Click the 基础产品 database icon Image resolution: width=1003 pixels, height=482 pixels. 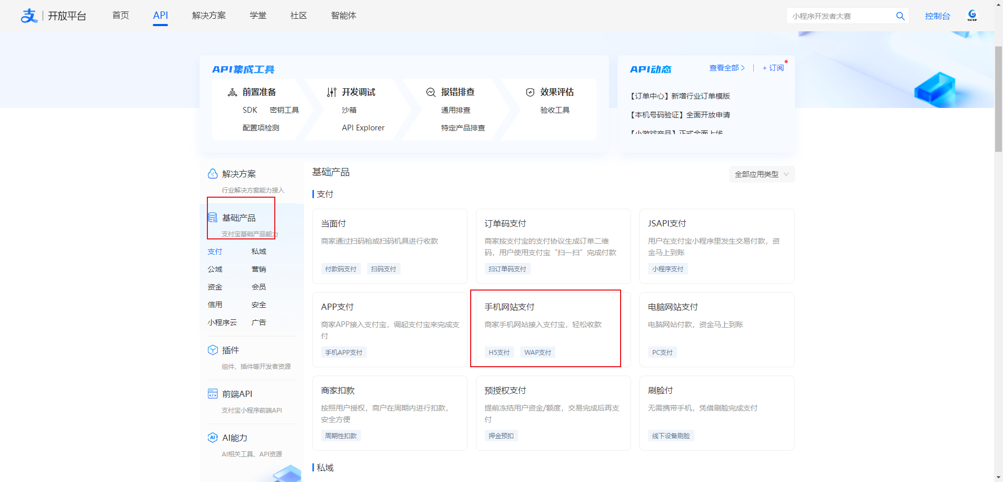[x=213, y=218]
